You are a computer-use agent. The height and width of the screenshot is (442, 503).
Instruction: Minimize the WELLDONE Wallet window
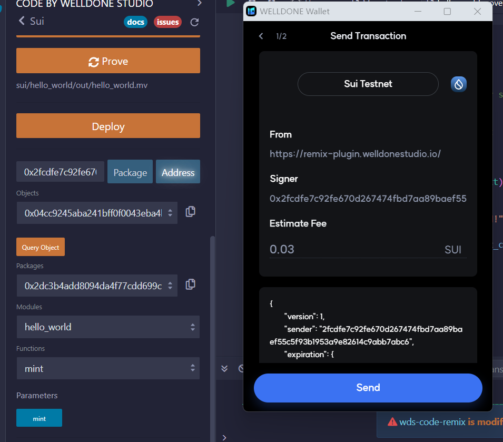[x=418, y=12]
